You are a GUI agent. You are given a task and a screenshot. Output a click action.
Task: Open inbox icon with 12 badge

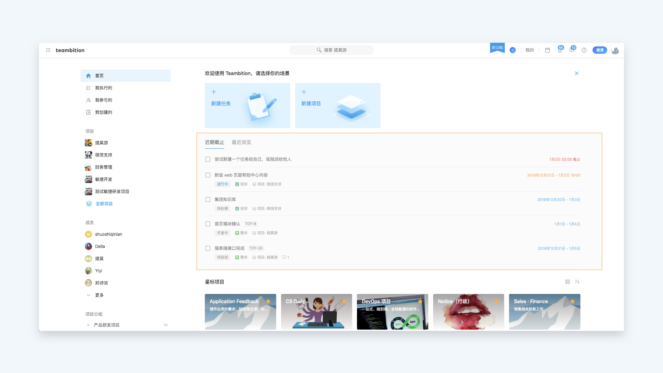tap(572, 50)
